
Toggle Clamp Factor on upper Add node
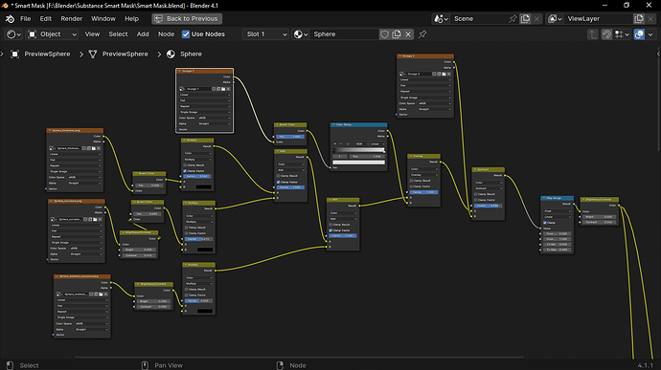278,182
